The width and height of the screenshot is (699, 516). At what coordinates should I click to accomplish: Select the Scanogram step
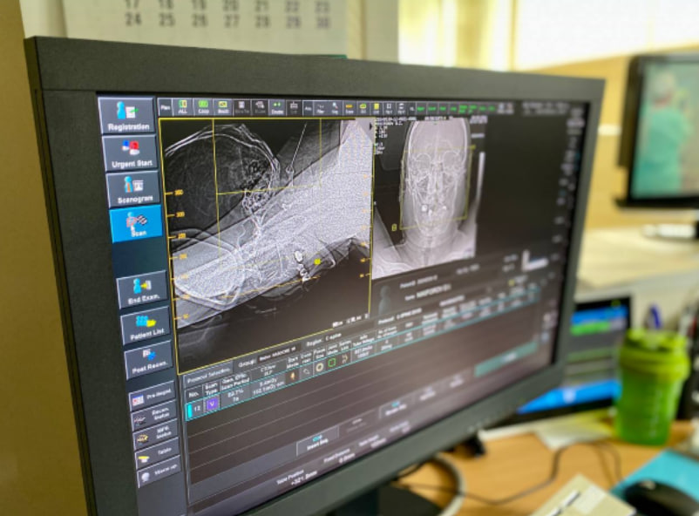click(133, 189)
